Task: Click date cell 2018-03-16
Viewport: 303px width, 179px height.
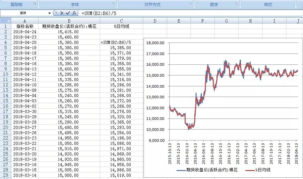Action: [25, 164]
